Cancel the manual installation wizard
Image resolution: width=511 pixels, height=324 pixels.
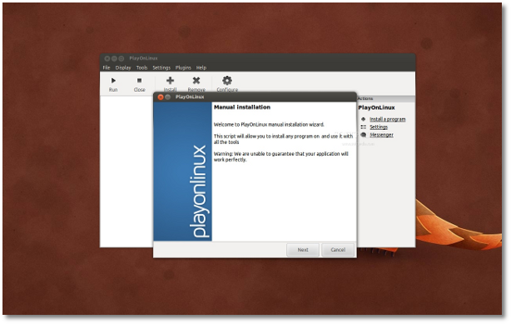click(x=338, y=250)
